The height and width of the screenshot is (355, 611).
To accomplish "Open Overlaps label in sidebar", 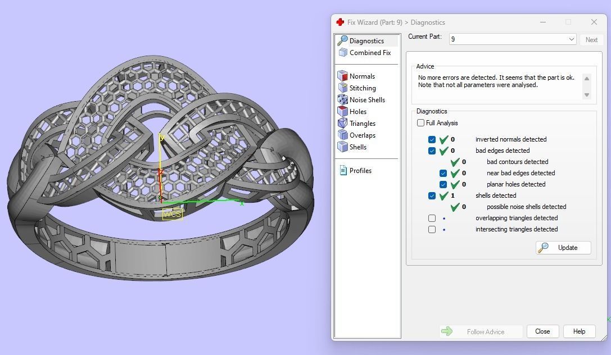I will 363,135.
